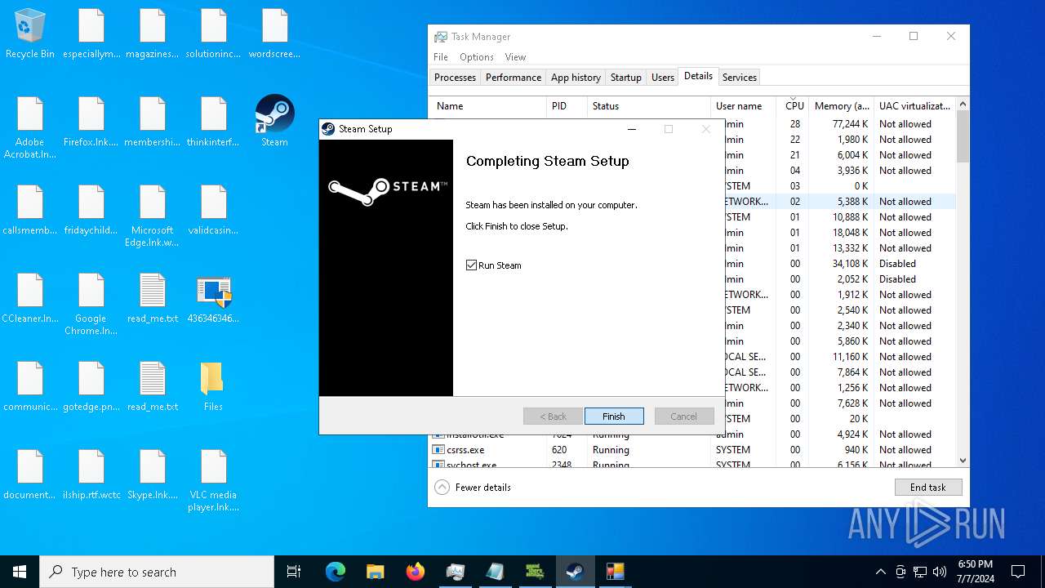Click Task Manager scrollbar up arrow

963,104
